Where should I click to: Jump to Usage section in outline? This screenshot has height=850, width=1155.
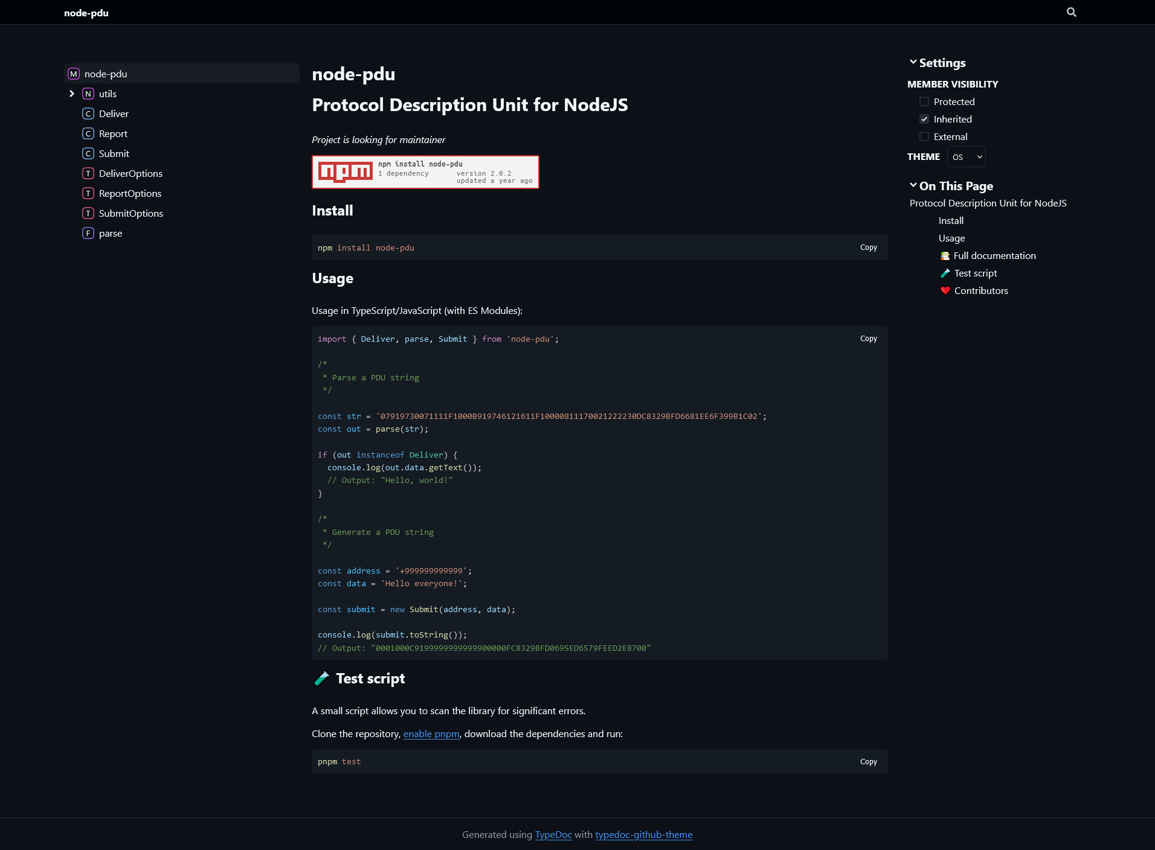click(x=952, y=238)
